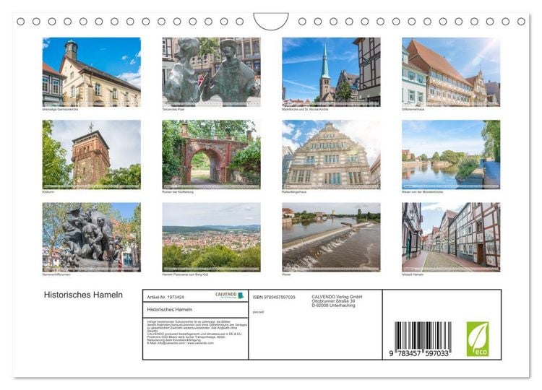
Task: Click the Ruinen der Klütfestung caption
Action: [x=178, y=191]
